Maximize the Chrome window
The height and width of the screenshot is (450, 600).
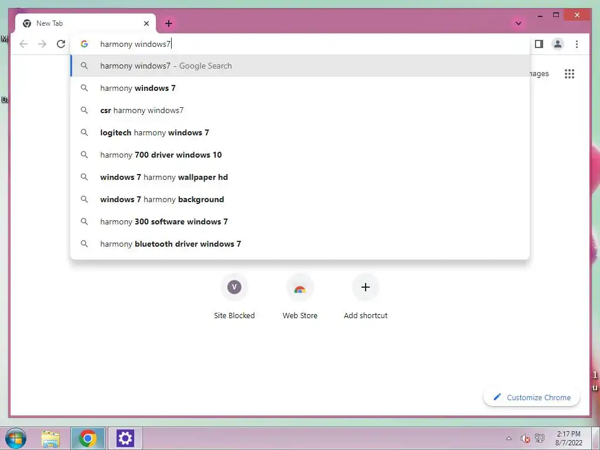[x=556, y=15]
